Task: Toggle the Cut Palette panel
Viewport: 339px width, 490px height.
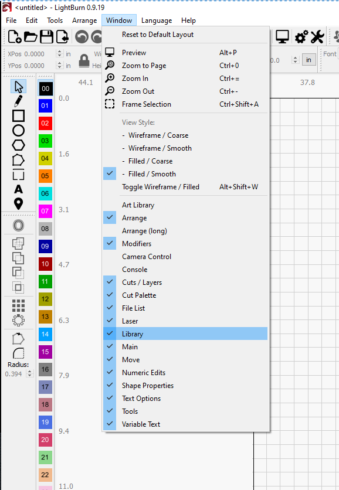Action: click(x=185, y=295)
